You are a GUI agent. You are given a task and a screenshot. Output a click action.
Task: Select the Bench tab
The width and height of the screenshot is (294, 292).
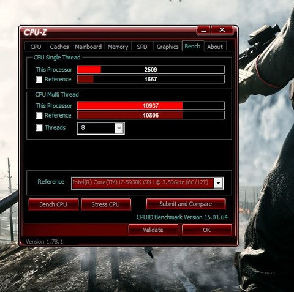[x=192, y=46]
